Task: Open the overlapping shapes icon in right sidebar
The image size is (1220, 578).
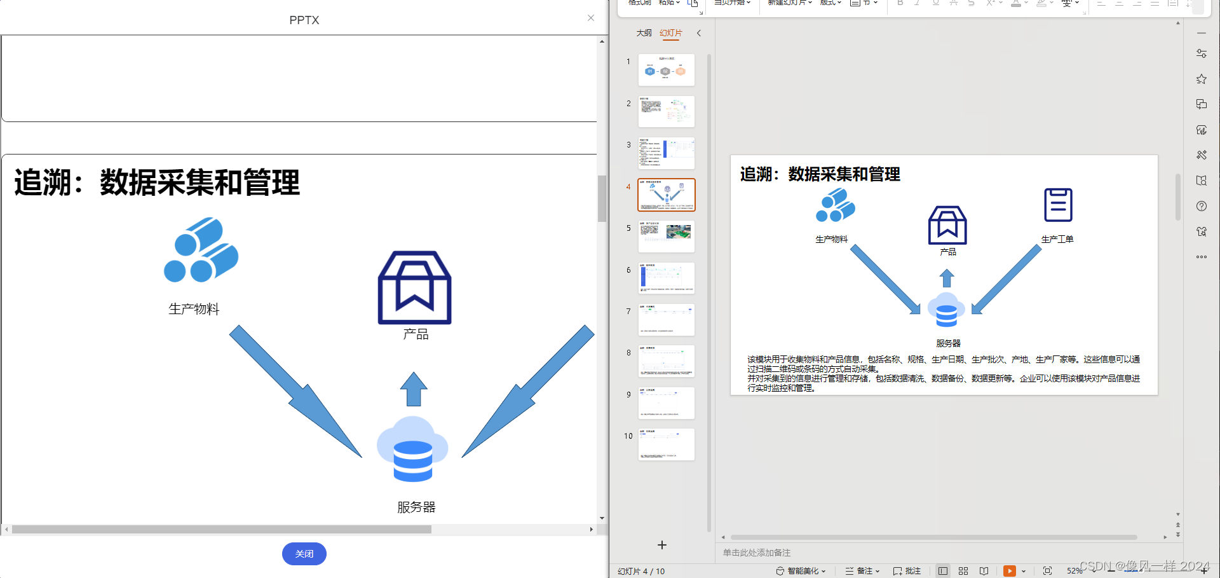Action: (x=1202, y=104)
